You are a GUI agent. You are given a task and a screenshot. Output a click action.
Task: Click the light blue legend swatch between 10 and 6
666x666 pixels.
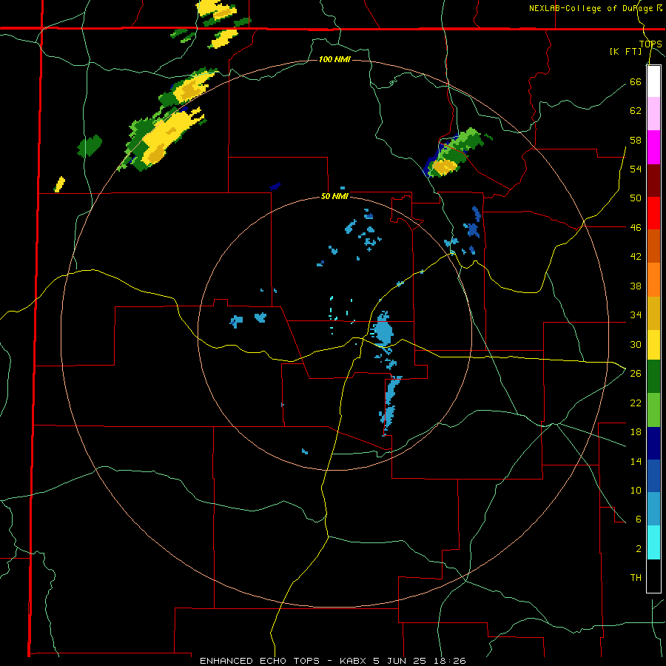tap(653, 509)
